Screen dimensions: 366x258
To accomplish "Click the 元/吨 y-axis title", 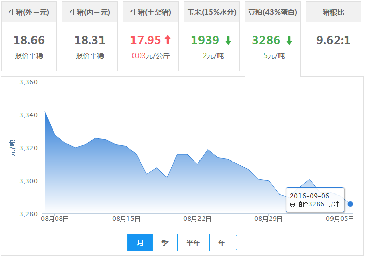I will tap(12, 148).
